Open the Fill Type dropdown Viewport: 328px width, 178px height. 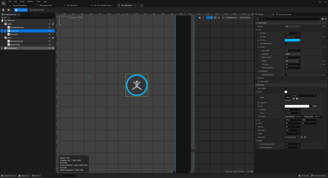[x=292, y=37]
